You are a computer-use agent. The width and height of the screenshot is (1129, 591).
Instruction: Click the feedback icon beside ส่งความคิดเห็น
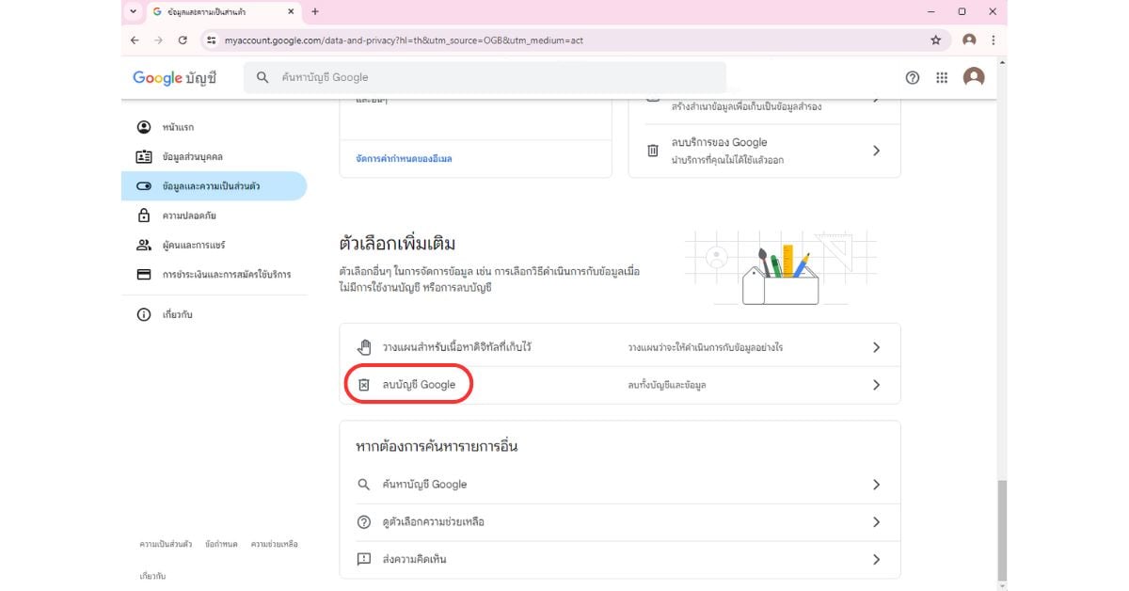(364, 559)
